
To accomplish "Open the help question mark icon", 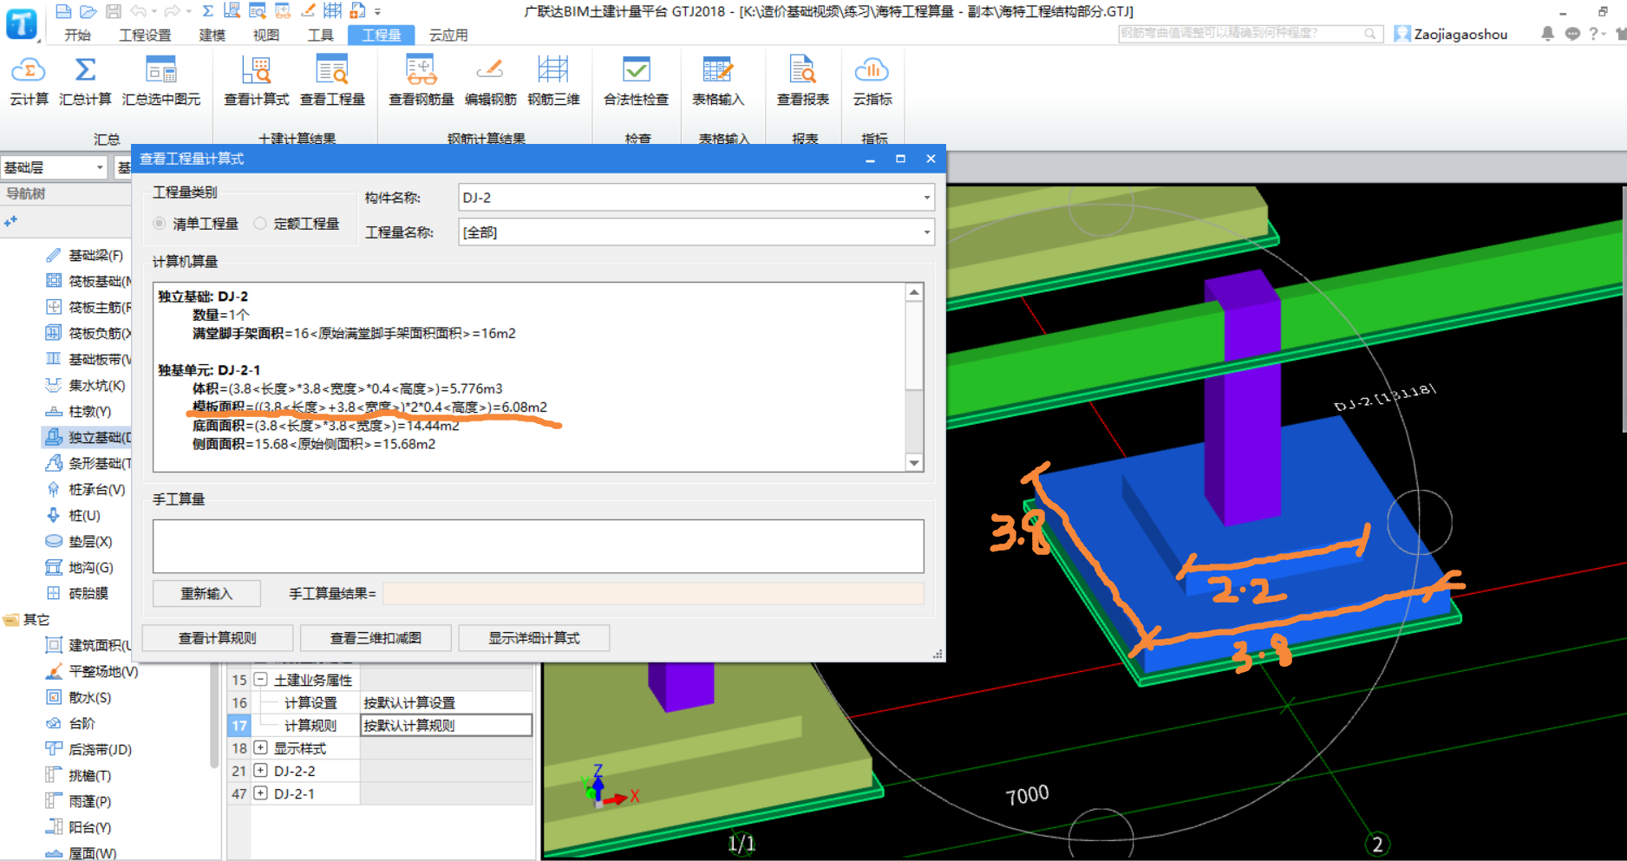I will point(1594,34).
